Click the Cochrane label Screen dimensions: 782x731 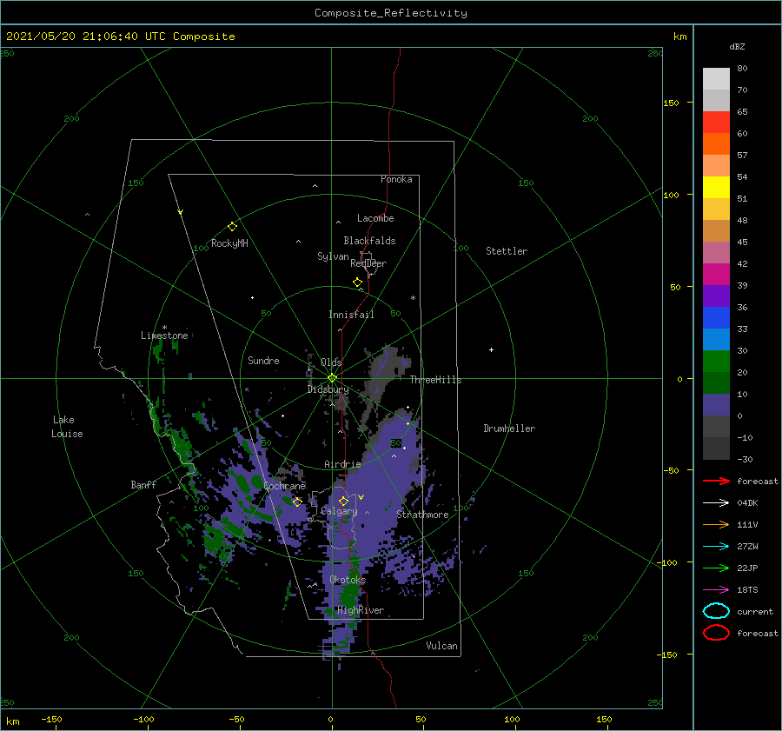pos(284,486)
